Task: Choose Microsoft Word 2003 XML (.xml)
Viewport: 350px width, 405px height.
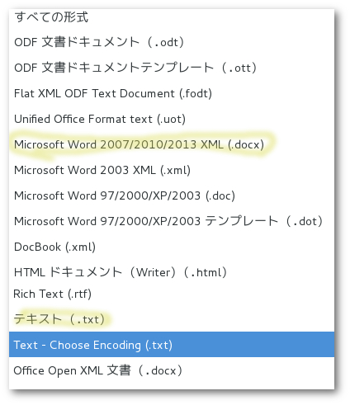Action: [x=172, y=170]
